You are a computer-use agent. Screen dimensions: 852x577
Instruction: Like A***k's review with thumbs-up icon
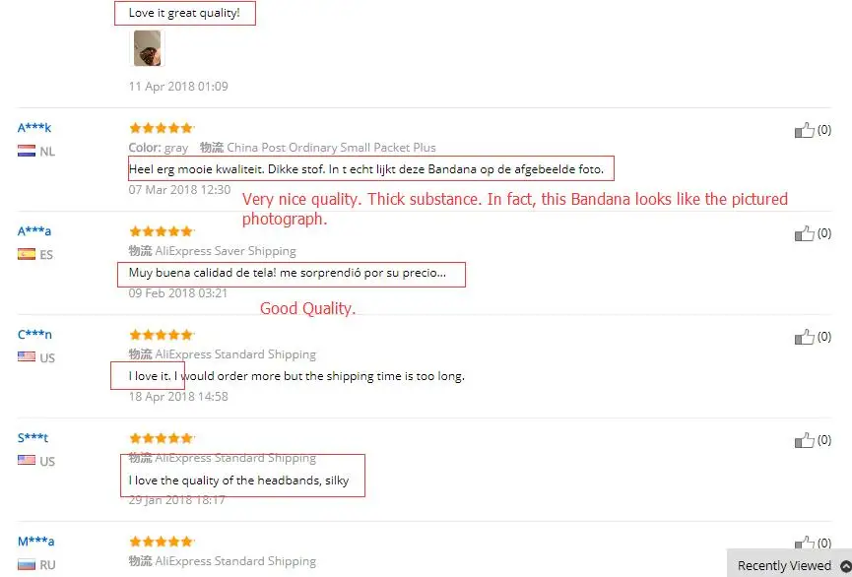pyautogui.click(x=804, y=130)
